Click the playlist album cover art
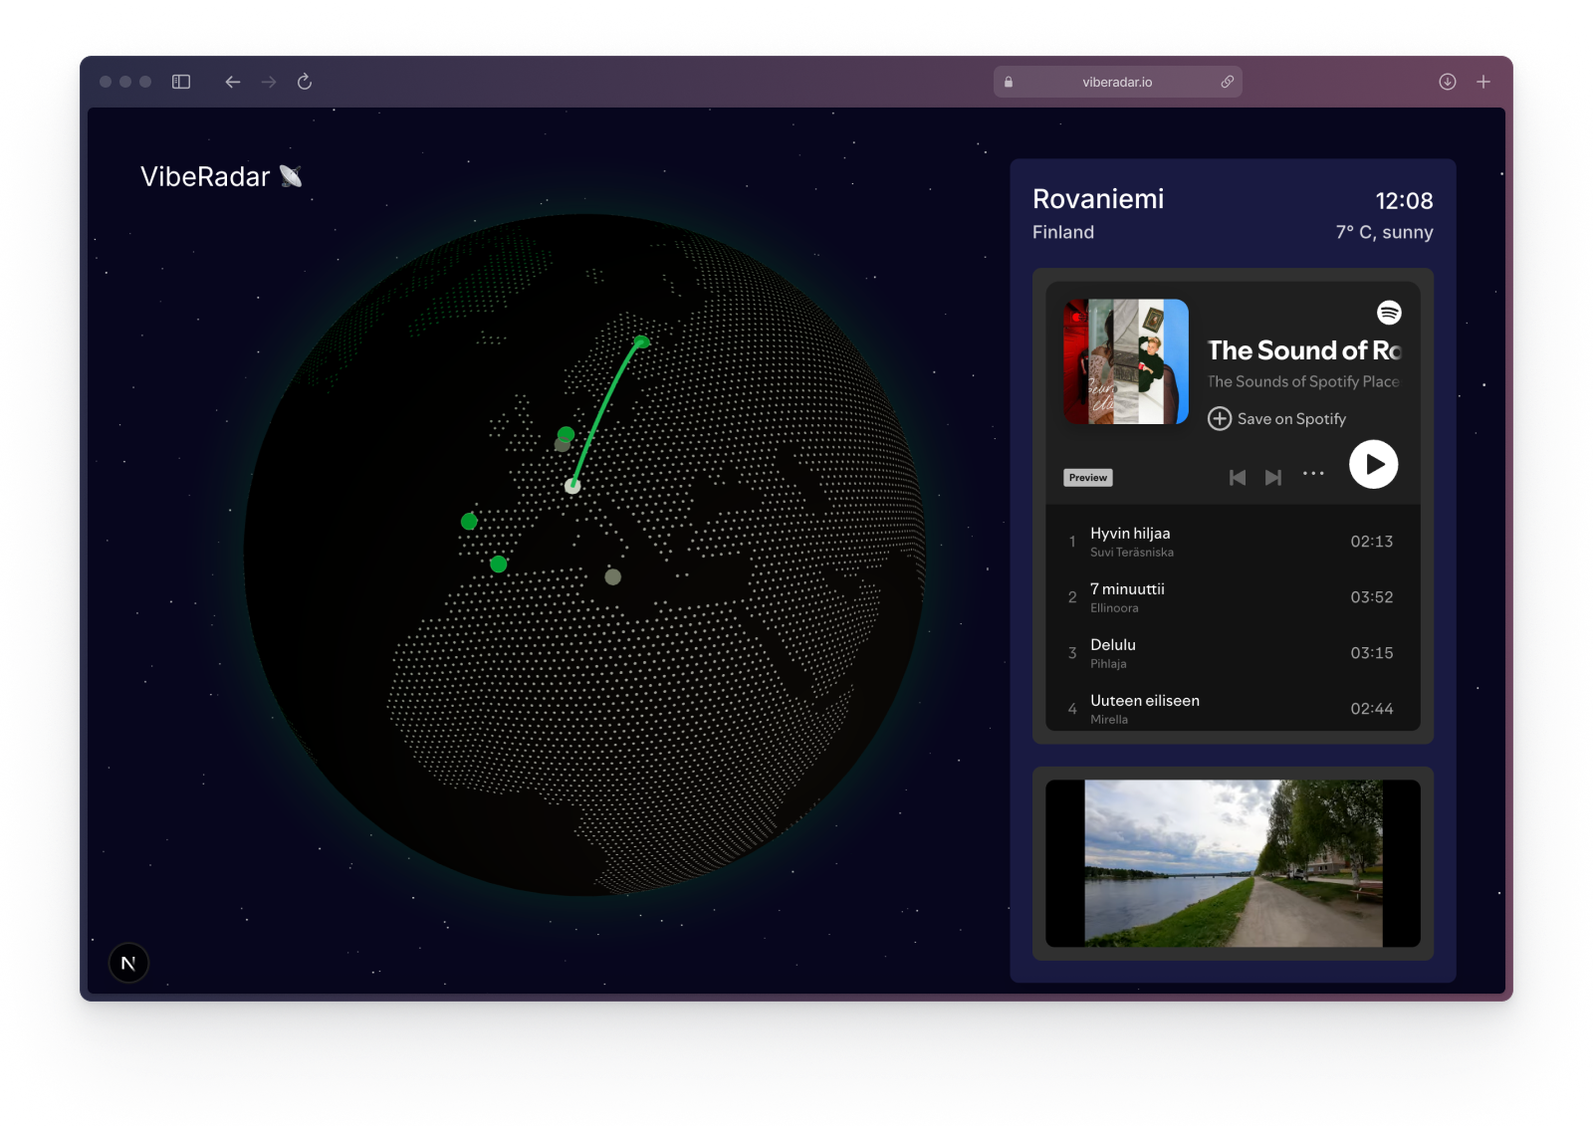Viewport: 1593px width, 1126px height. coord(1126,361)
